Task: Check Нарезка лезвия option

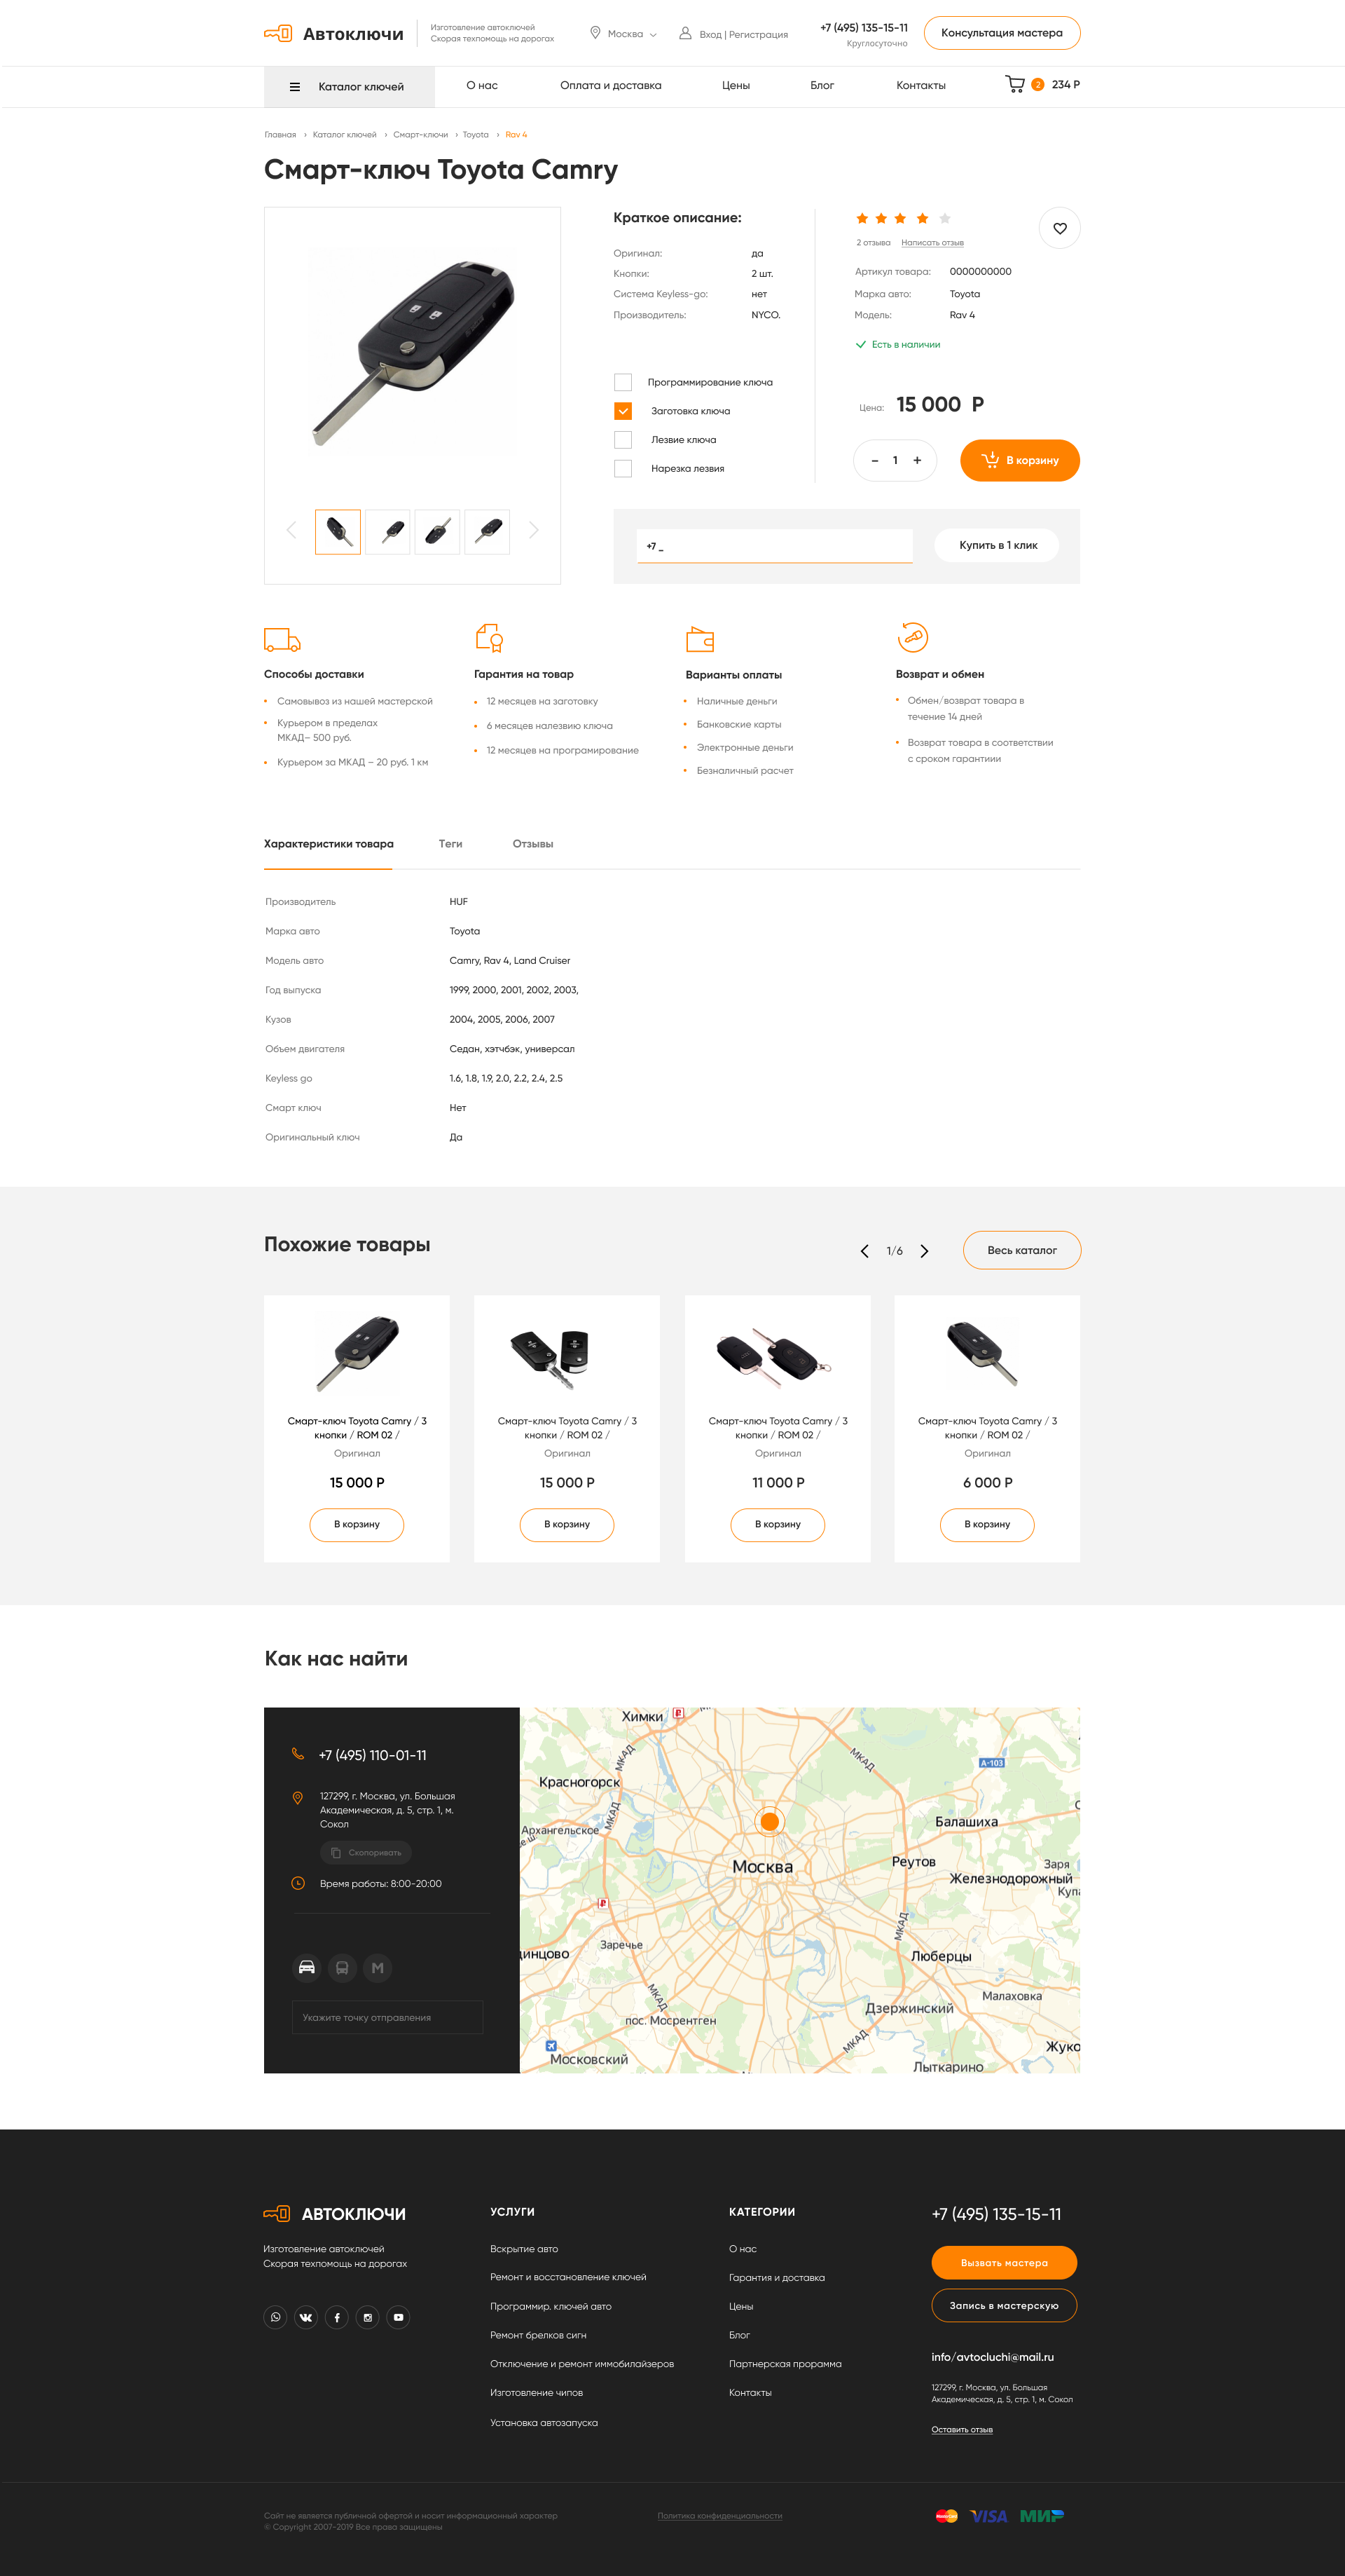Action: [x=623, y=468]
